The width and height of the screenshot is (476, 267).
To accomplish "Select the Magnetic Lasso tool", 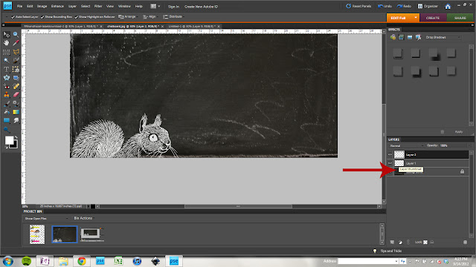I will coord(16,52).
